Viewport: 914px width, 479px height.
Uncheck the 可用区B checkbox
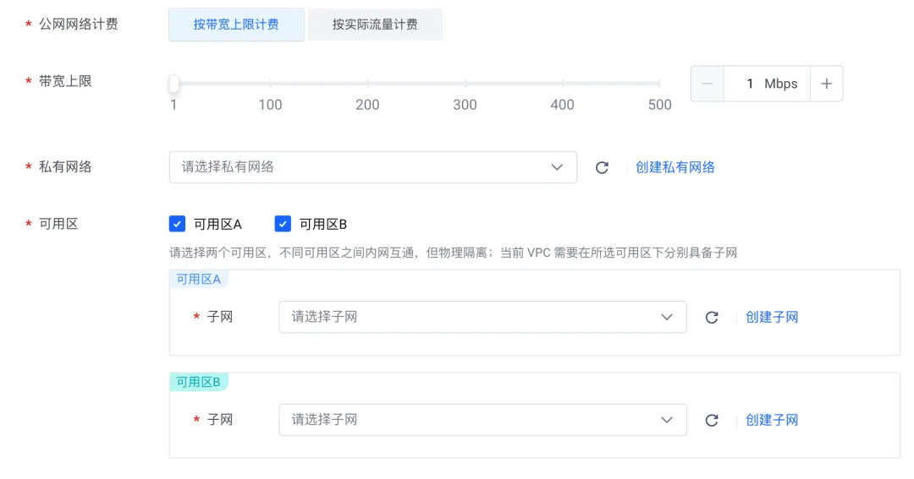(283, 224)
